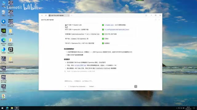Click the green check for .claude.json row
Screen dimensions: 197x110
103,25
